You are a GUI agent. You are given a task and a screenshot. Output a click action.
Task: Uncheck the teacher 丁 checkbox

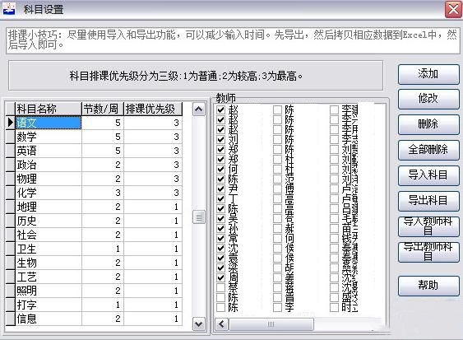221,198
